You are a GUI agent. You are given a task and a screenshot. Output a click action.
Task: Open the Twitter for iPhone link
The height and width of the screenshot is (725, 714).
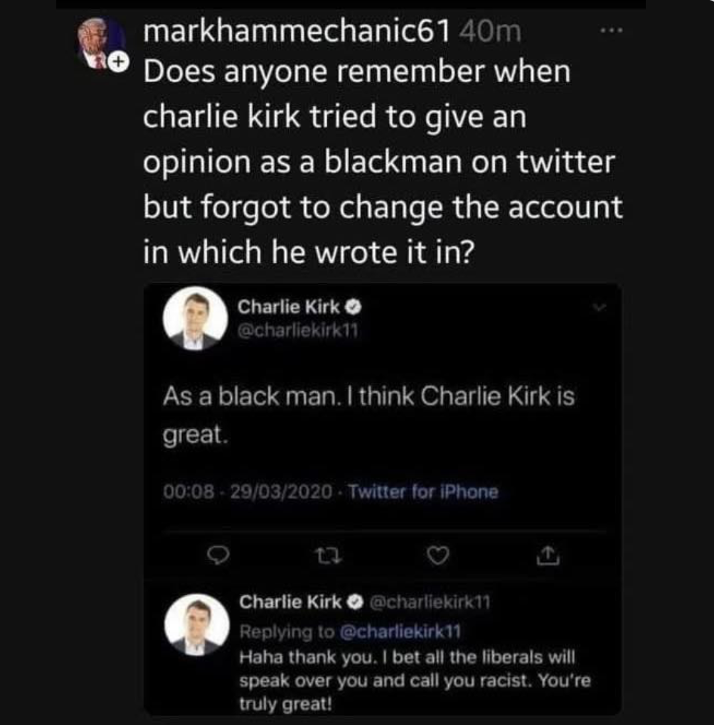click(x=423, y=492)
